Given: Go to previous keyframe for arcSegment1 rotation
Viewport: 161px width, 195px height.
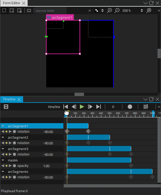Looking at the screenshot, I should click(3, 131).
